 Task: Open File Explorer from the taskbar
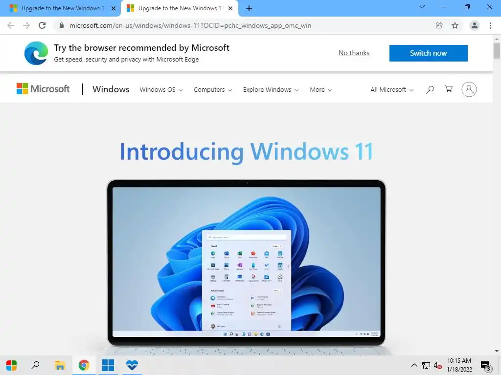tap(60, 365)
